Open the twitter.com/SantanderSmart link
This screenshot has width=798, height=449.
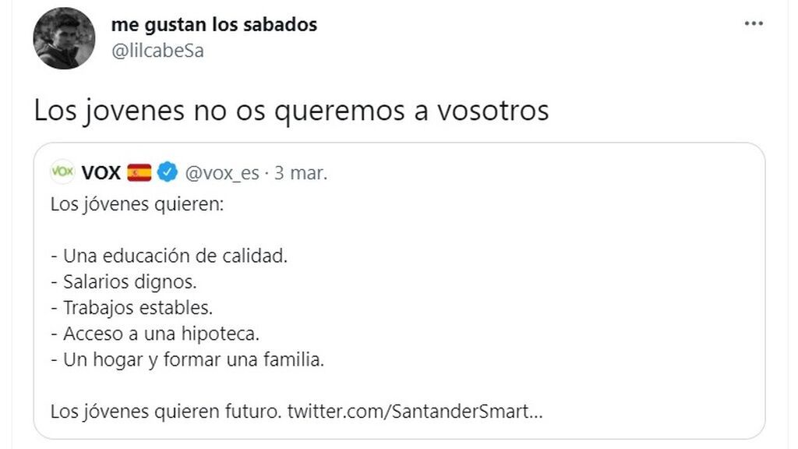tap(415, 410)
